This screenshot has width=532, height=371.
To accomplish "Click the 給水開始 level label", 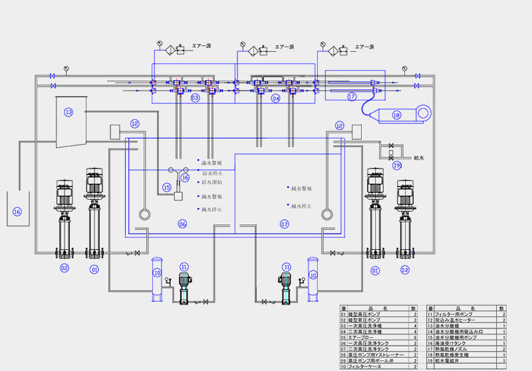I will (212, 183).
